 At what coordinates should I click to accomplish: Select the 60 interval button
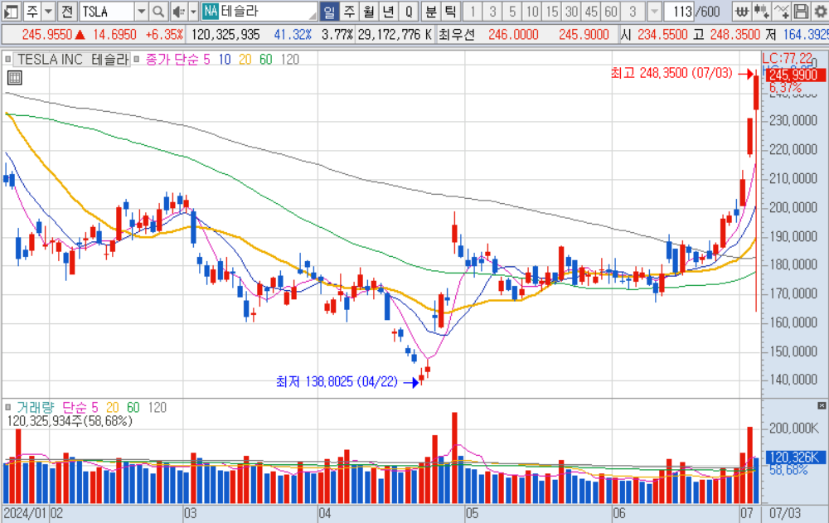[611, 11]
